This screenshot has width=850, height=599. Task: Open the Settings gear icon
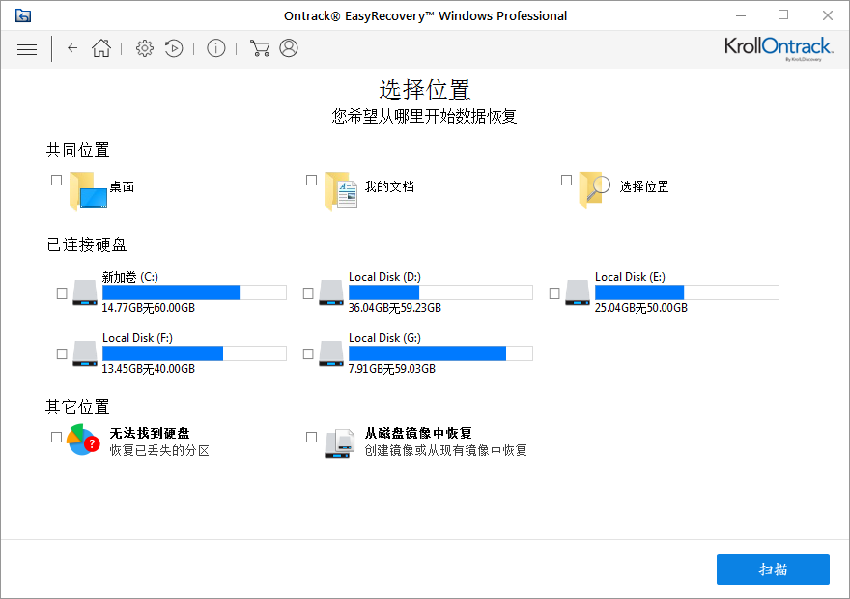click(144, 48)
